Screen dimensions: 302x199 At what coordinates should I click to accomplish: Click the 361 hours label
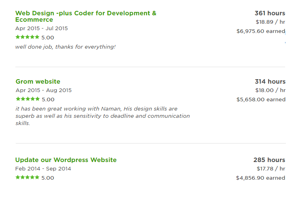pos(270,13)
